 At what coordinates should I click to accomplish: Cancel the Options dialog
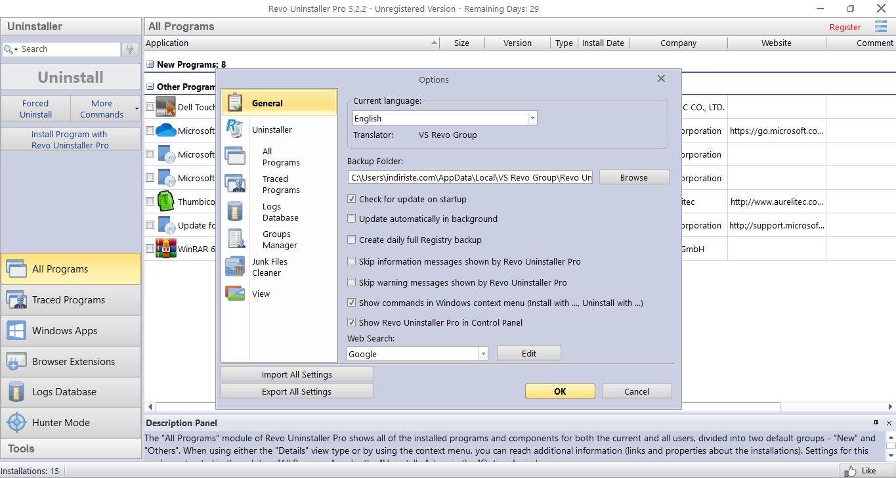pyautogui.click(x=637, y=391)
